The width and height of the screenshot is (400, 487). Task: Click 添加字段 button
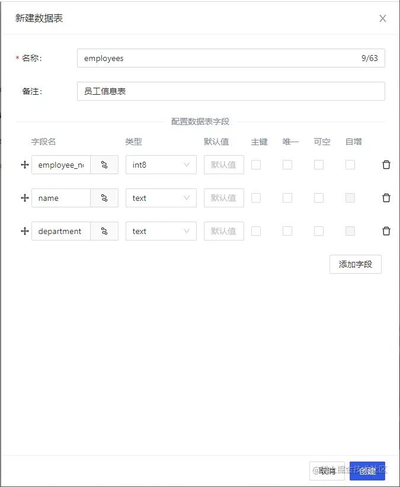coord(356,264)
